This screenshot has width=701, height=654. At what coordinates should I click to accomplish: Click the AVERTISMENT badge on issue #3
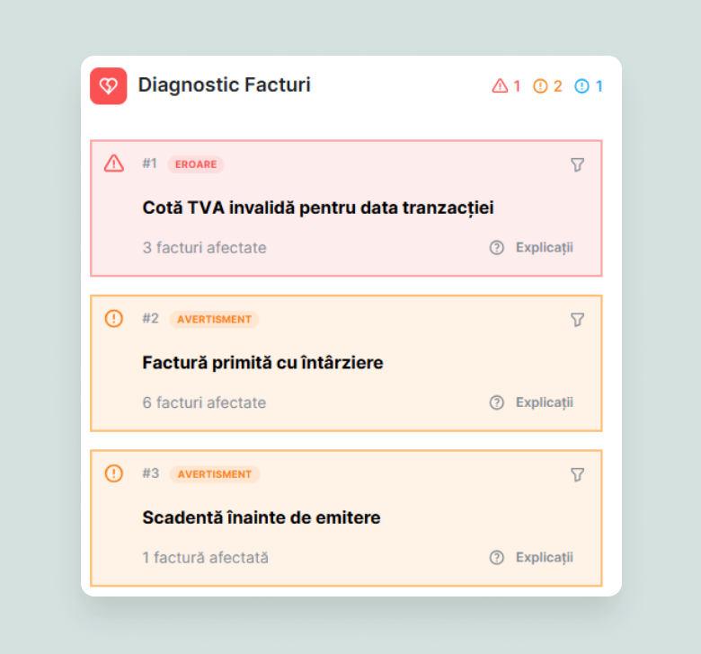click(214, 474)
